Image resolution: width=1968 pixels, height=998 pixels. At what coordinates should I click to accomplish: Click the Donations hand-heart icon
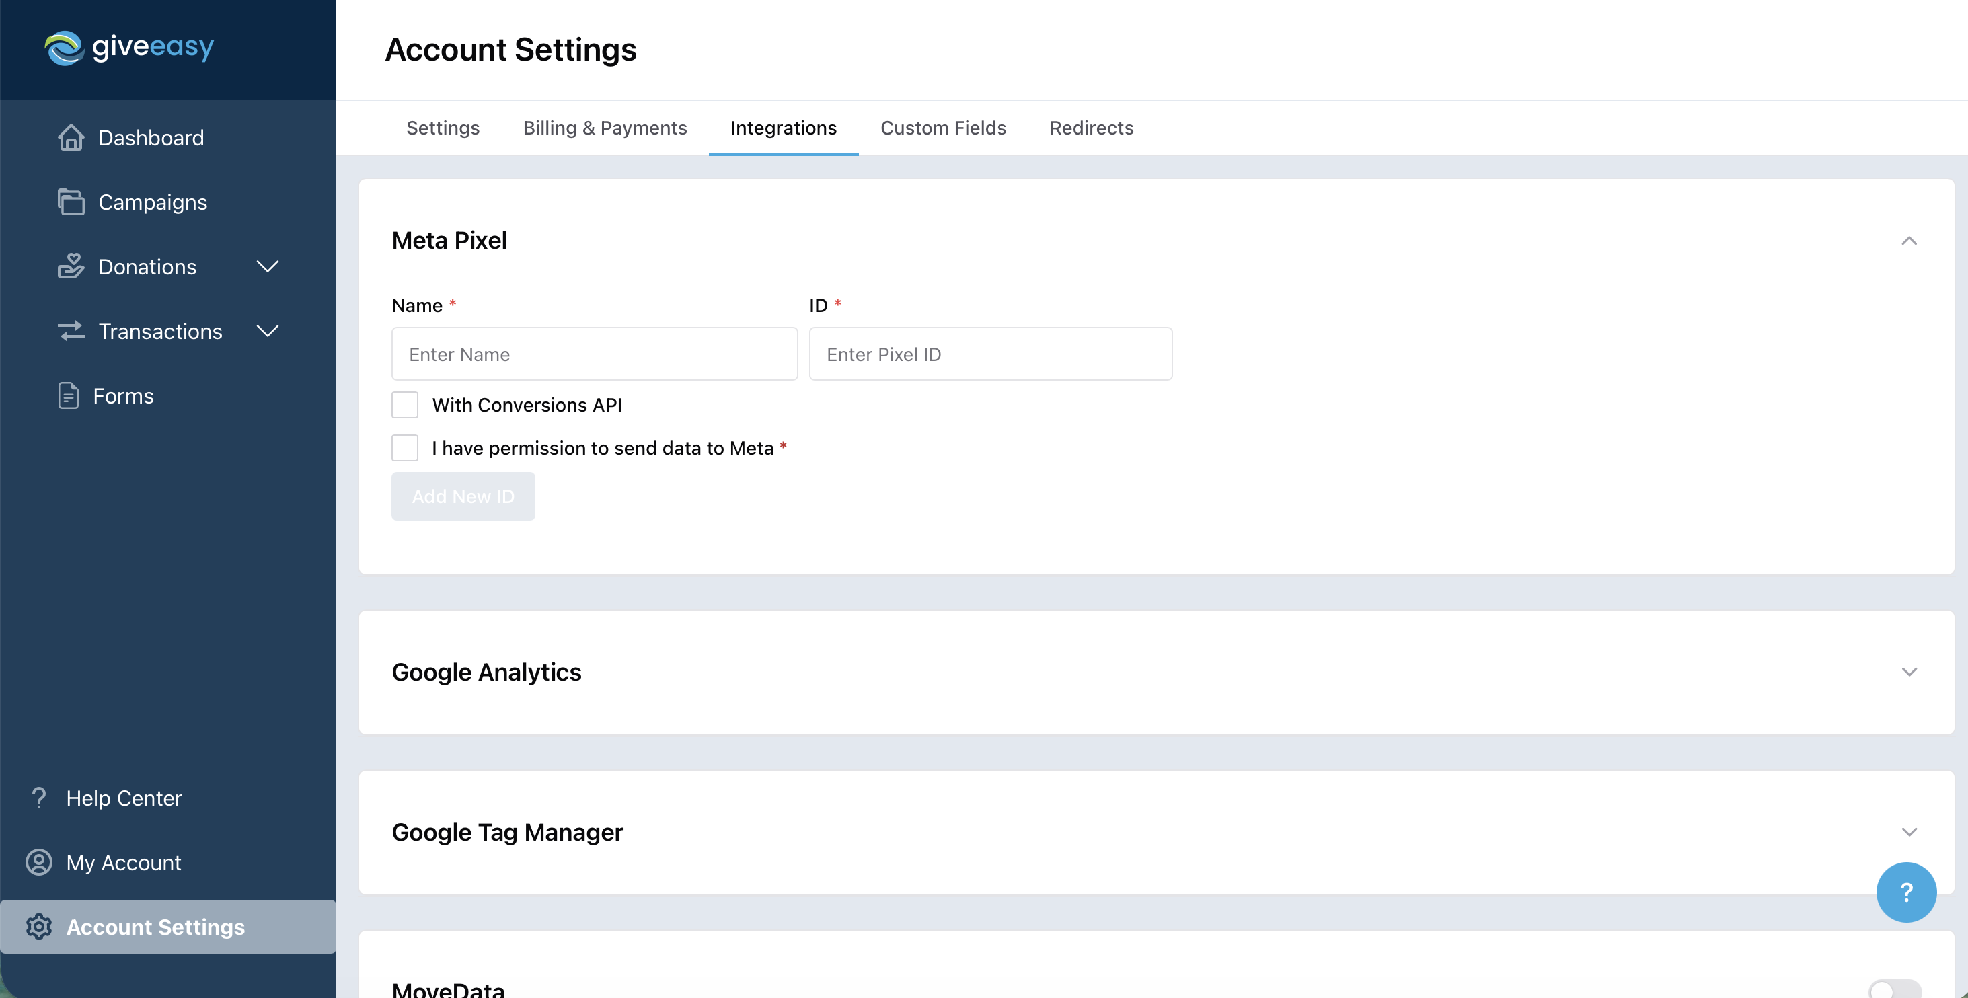coord(71,267)
